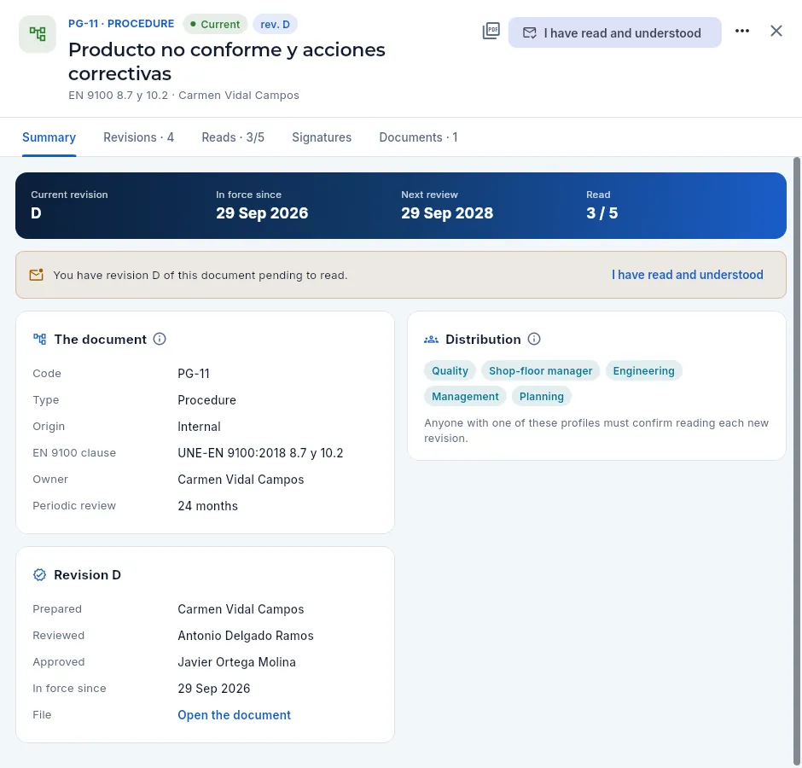Click the procedure flowchart icon beside the title

point(38,34)
